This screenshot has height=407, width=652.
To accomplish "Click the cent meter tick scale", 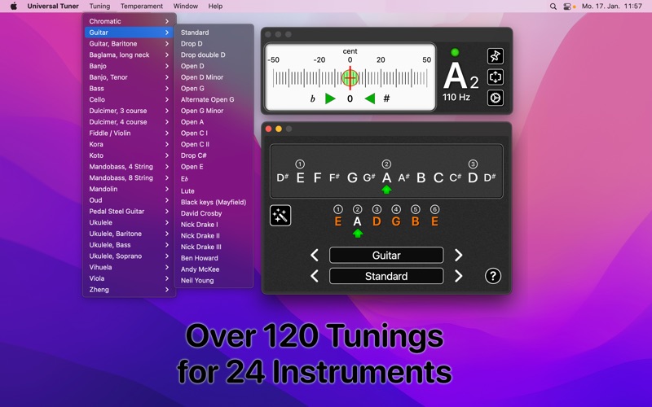I will (x=350, y=78).
